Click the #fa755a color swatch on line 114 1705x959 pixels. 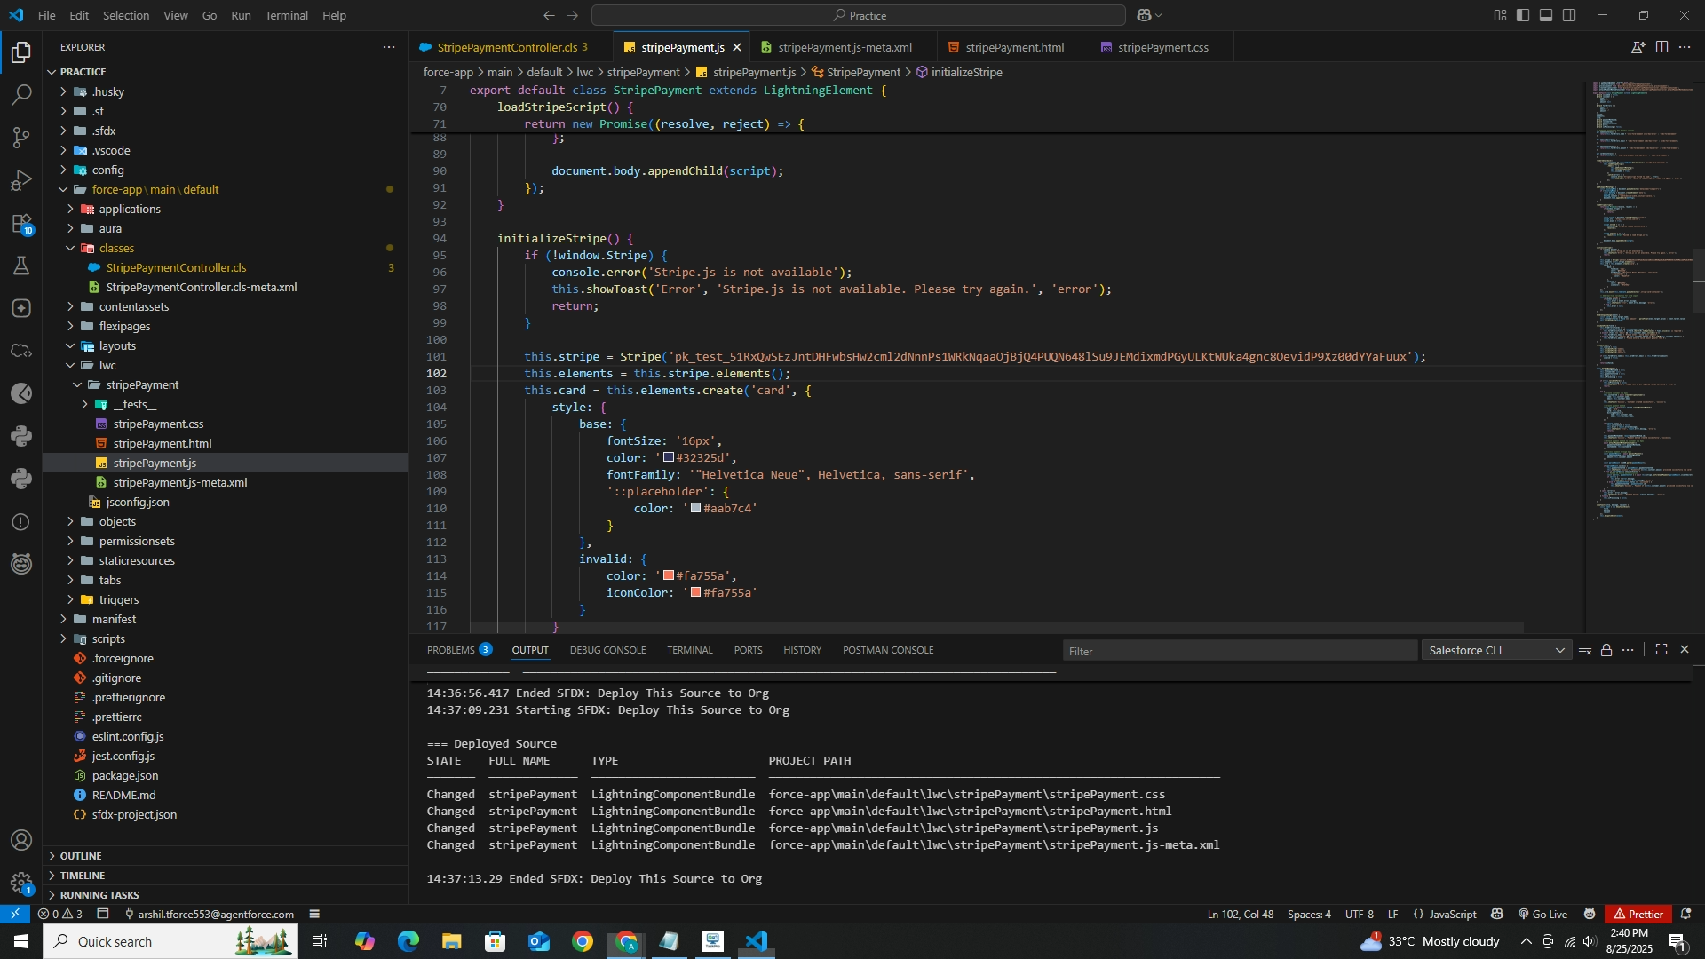669,576
